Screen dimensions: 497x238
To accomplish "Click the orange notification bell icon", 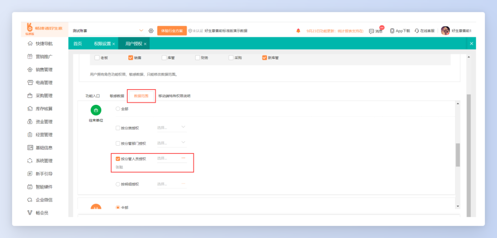I will tap(298, 31).
